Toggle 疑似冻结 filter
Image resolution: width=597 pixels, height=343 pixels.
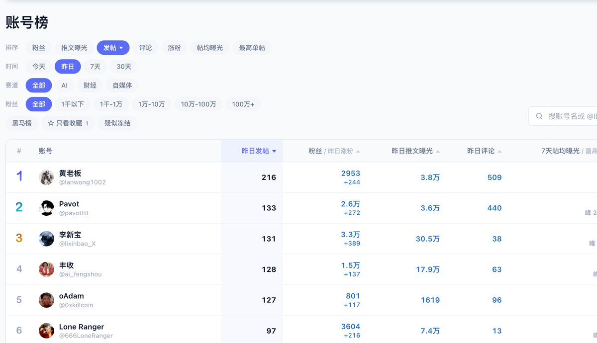point(117,123)
